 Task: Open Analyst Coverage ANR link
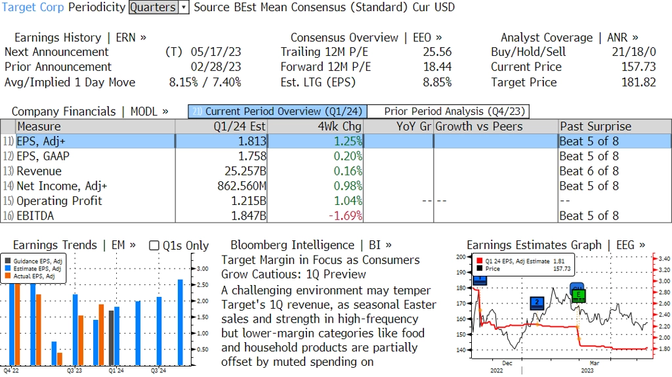click(x=569, y=37)
